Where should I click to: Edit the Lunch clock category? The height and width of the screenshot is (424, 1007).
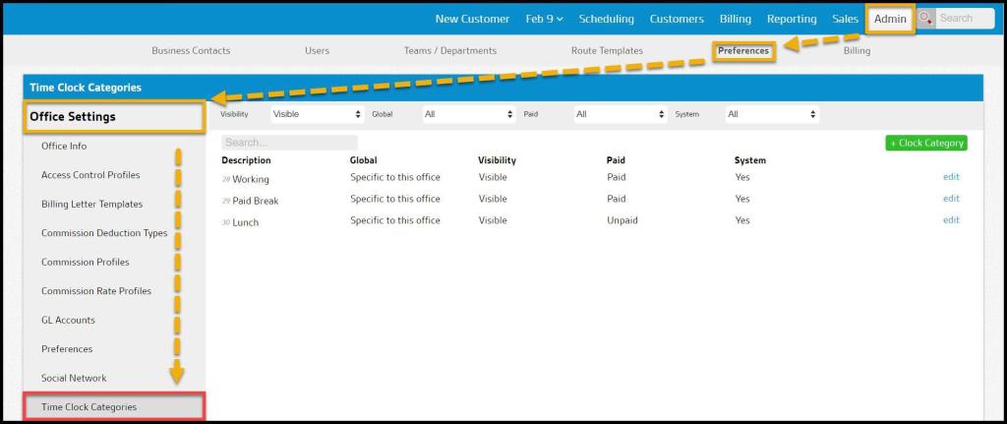(950, 220)
